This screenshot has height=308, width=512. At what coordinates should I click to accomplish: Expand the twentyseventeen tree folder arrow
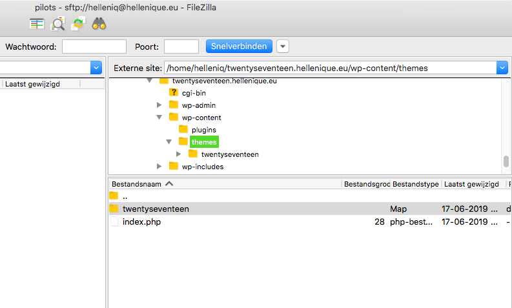tap(179, 154)
